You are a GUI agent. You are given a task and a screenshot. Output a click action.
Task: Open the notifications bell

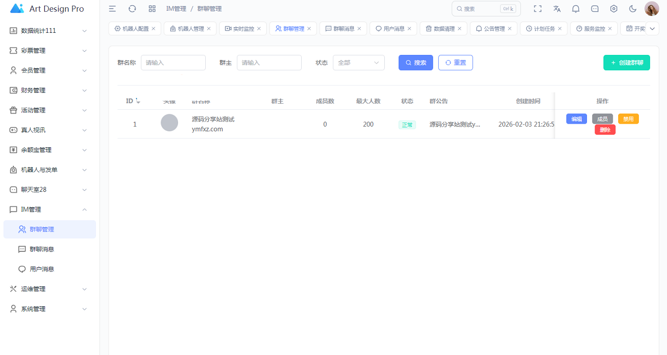coord(576,9)
